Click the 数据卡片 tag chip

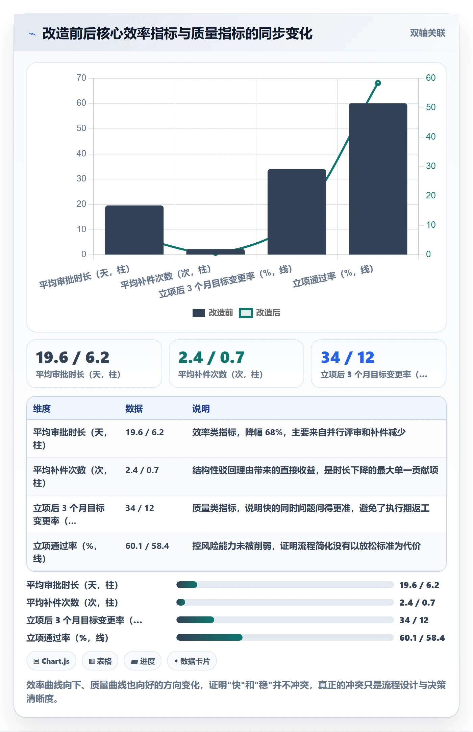(192, 661)
